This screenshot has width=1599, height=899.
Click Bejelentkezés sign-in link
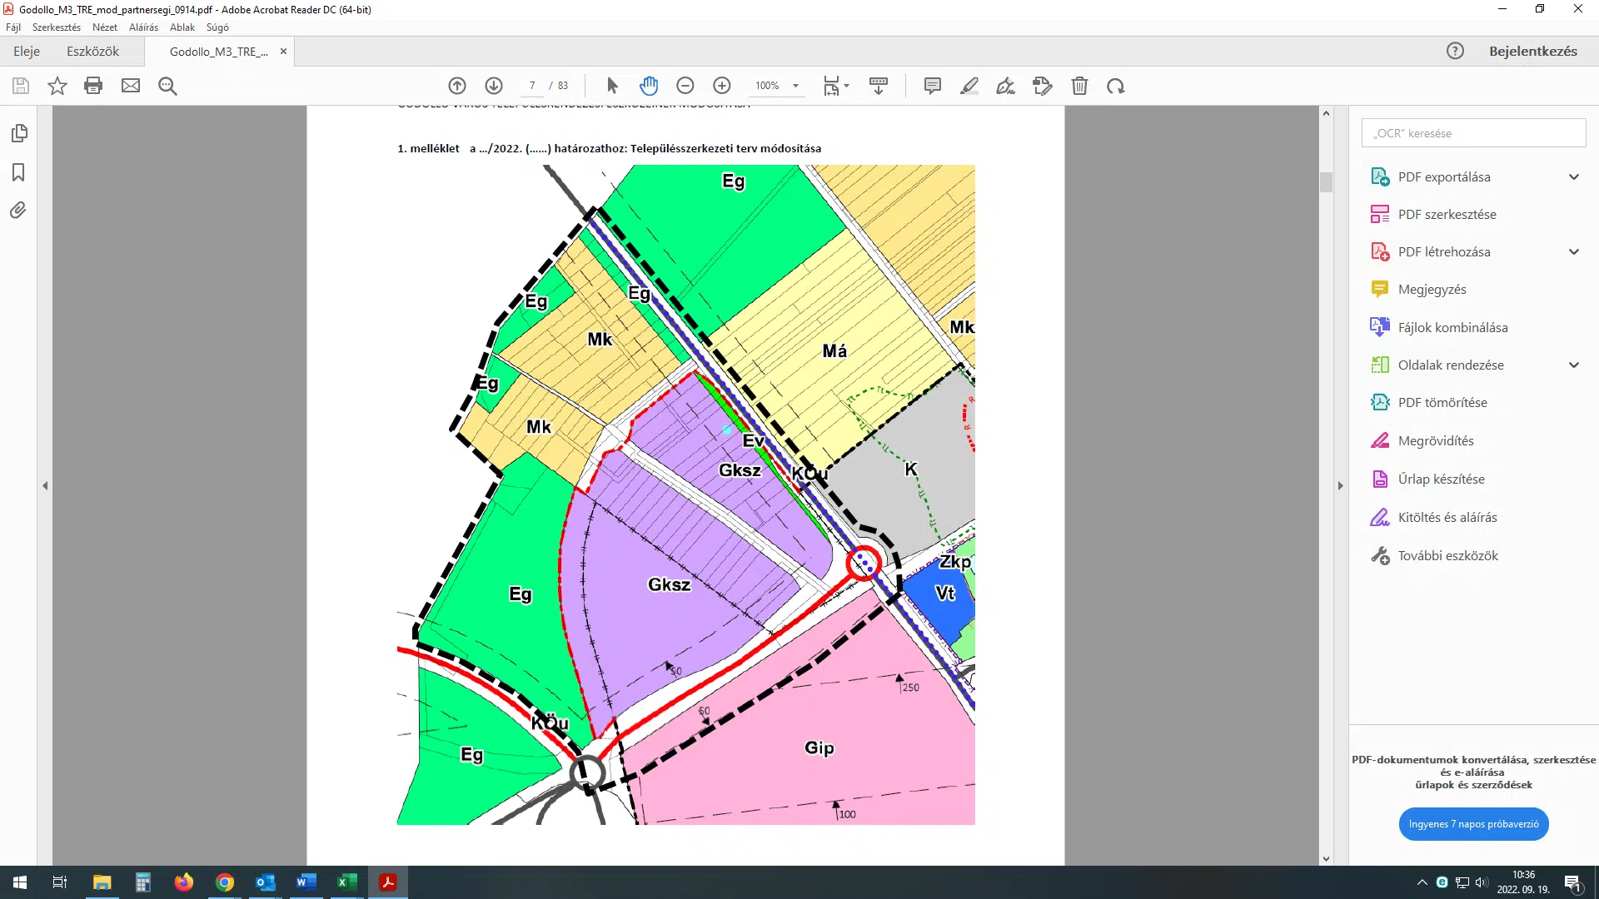point(1532,52)
